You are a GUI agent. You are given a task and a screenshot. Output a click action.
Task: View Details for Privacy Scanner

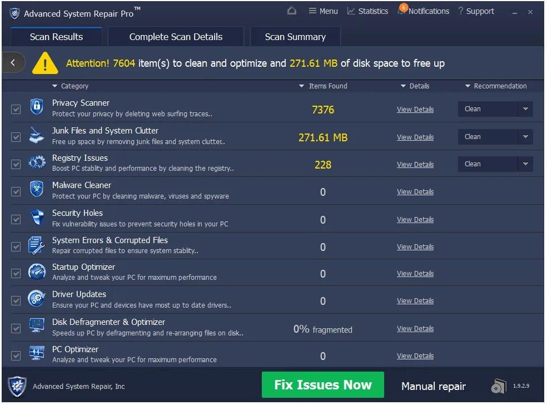click(415, 109)
